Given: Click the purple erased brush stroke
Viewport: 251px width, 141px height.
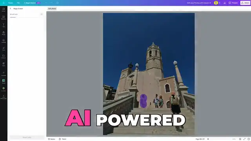Looking at the screenshot, I should pyautogui.click(x=143, y=101).
